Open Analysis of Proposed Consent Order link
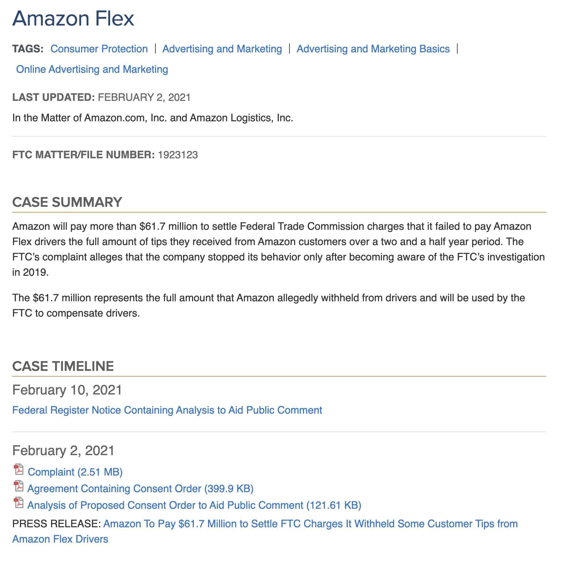The width and height of the screenshot is (561, 563). pyautogui.click(x=194, y=505)
